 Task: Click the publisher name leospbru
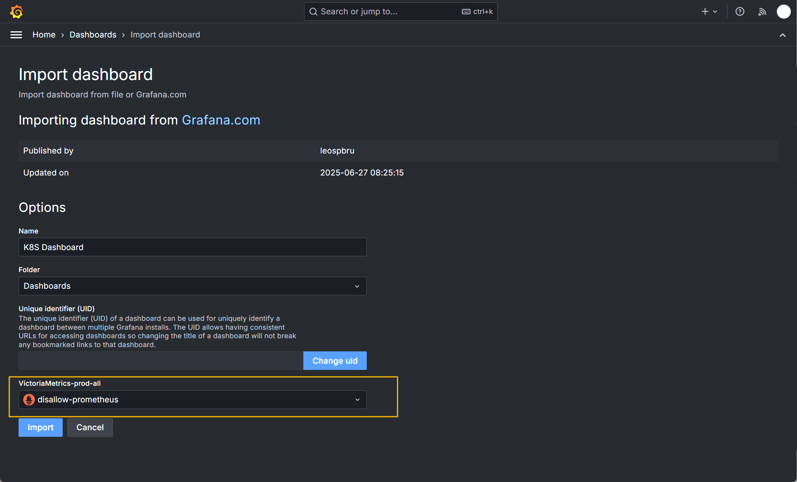pos(337,151)
